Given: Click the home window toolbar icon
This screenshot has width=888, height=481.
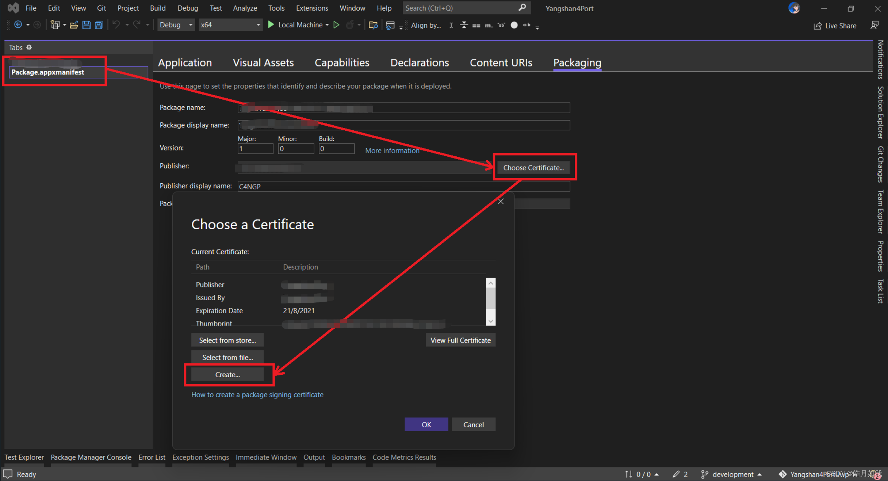Looking at the screenshot, I should click(390, 25).
